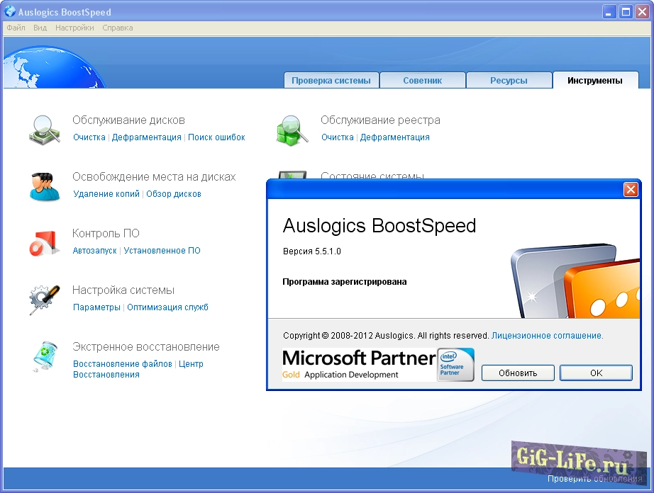Click the Автозапуск link
The width and height of the screenshot is (654, 493).
click(x=94, y=251)
